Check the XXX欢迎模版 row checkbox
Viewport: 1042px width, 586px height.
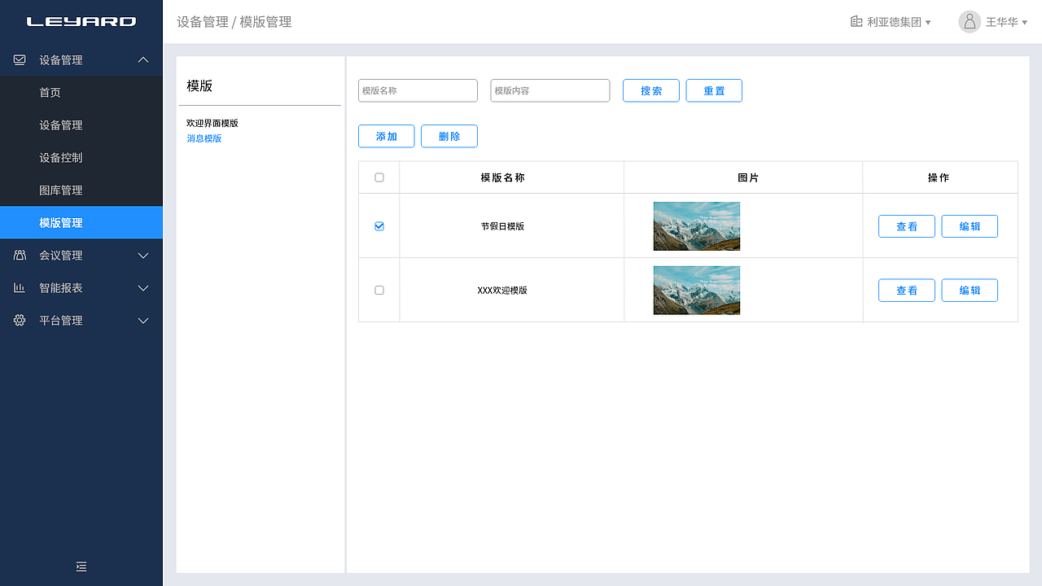[379, 290]
